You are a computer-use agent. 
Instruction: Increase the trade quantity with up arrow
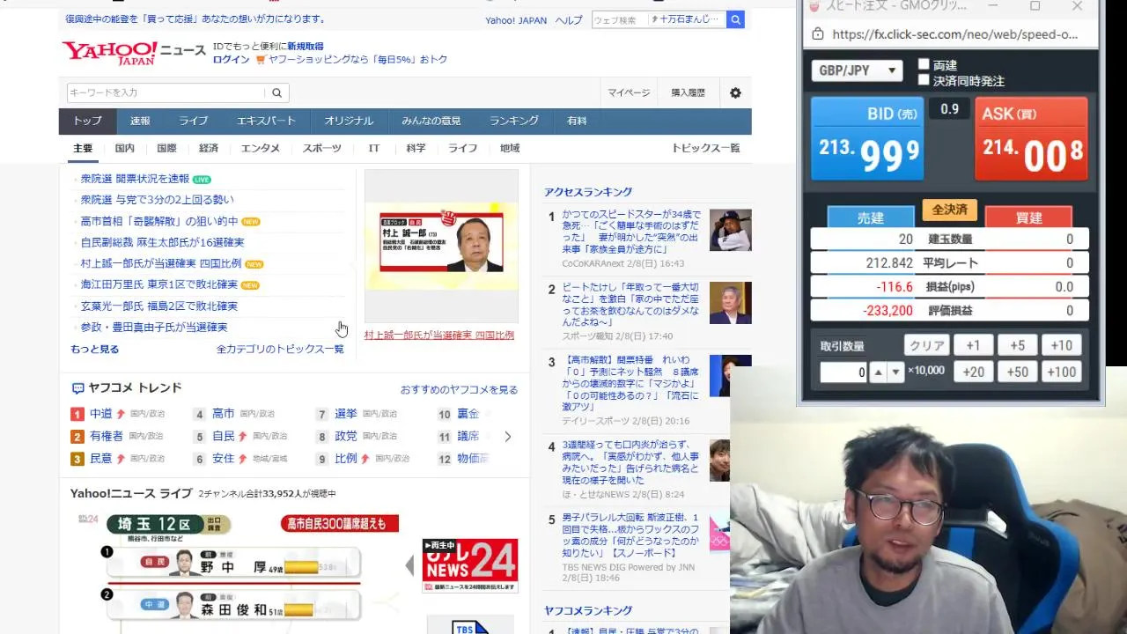click(878, 372)
